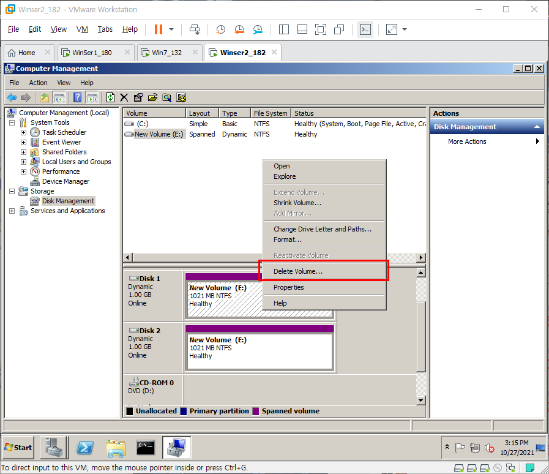
Task: Open the VMware Tabs menu
Action: [x=105, y=29]
